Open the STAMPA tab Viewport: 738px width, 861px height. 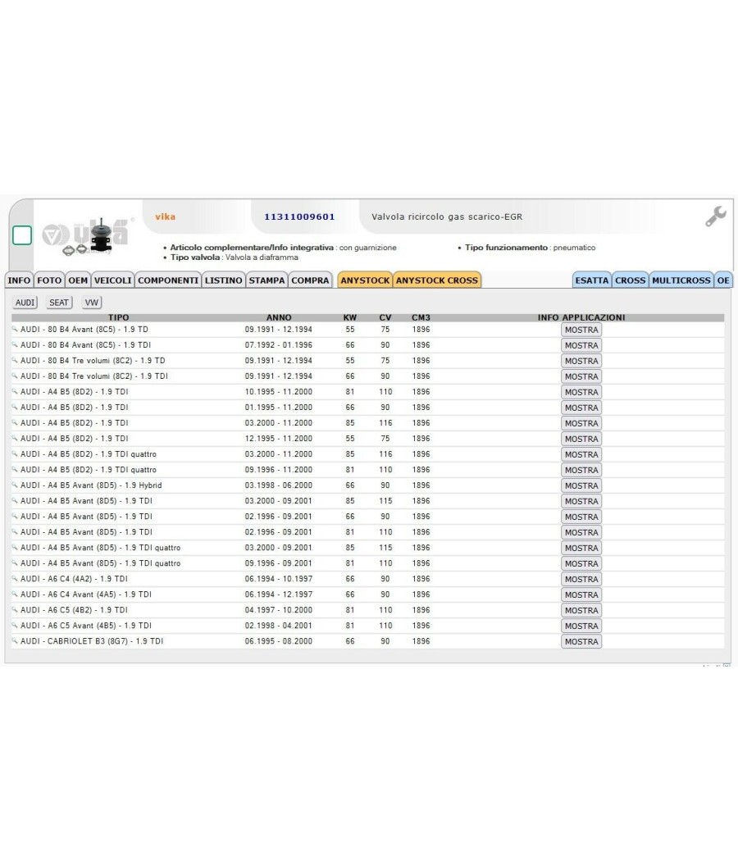pyautogui.click(x=266, y=280)
